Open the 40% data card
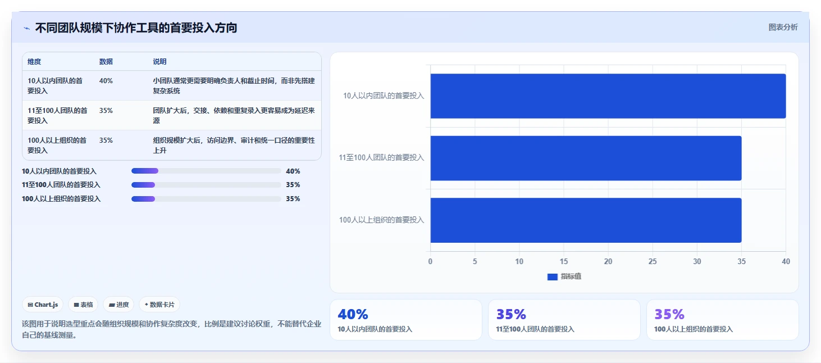Screen dimensions: 821x363 click(x=405, y=320)
